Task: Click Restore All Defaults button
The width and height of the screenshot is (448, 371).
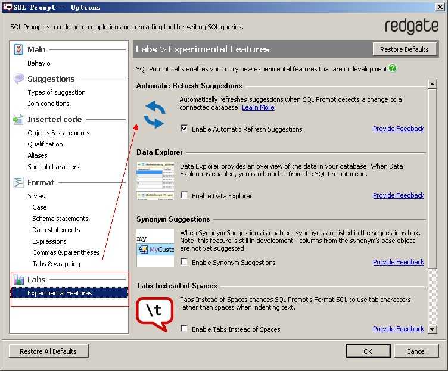Action: pos(48,351)
